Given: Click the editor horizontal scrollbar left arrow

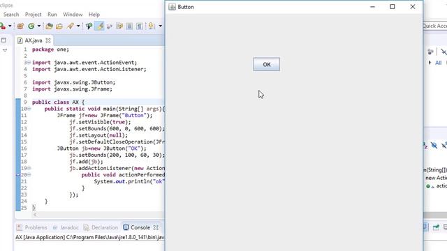Looking at the screenshot, I should pos(35,215).
